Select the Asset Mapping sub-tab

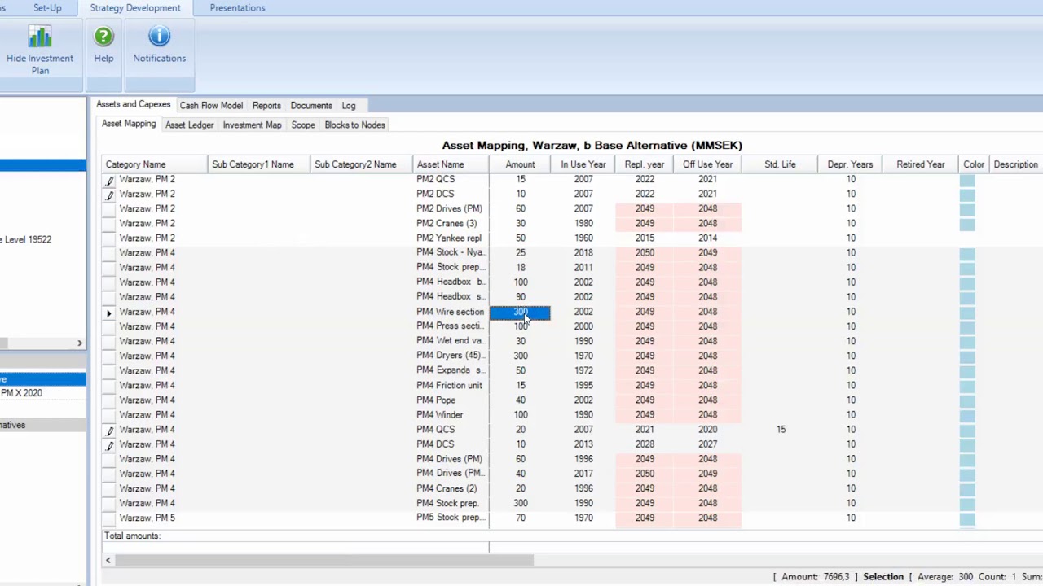[x=129, y=124]
